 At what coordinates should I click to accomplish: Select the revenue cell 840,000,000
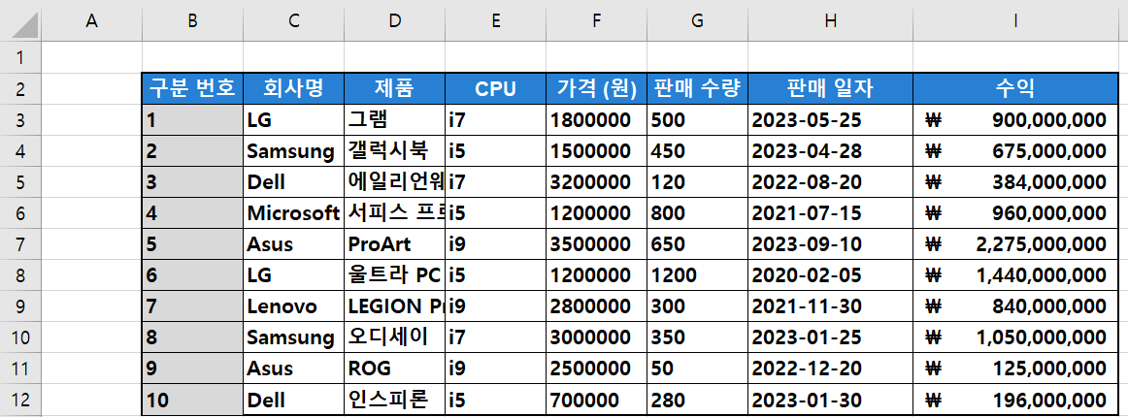[1015, 306]
